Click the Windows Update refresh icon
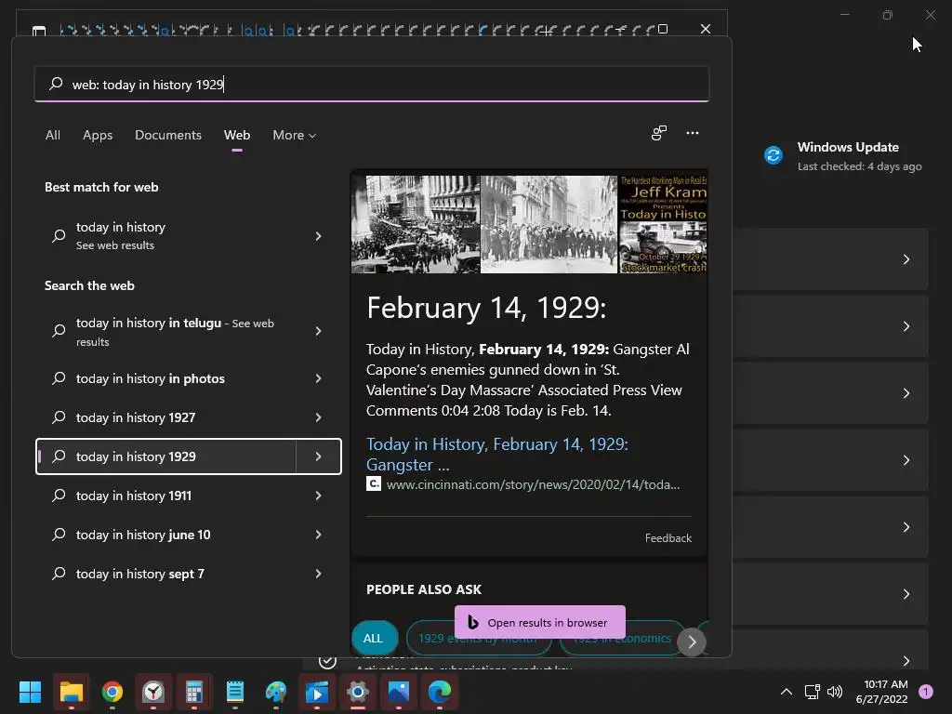The height and width of the screenshot is (714, 952). (773, 155)
